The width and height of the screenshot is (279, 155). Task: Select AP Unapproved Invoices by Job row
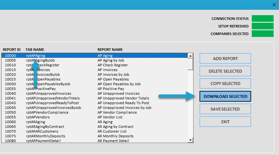pyautogui.click(x=95, y=108)
